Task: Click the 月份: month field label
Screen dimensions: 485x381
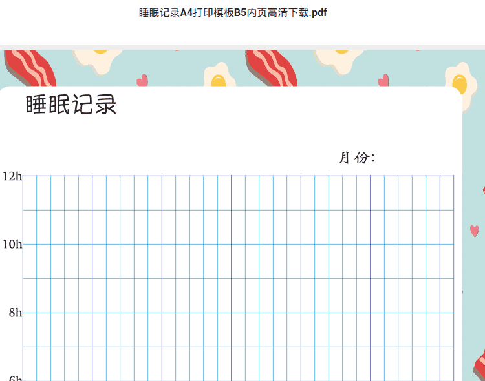Action: click(x=356, y=158)
